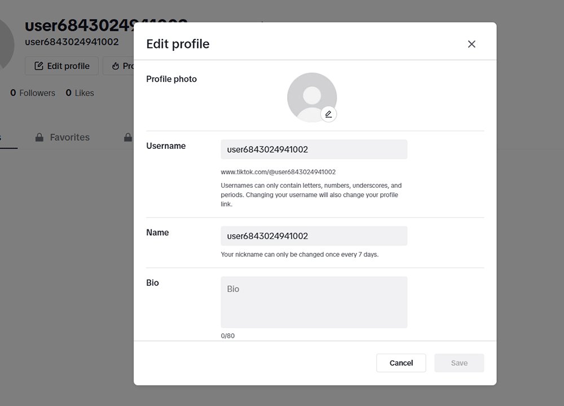Click the 0 Likes count
Viewport: 564px width, 406px height.
point(80,92)
